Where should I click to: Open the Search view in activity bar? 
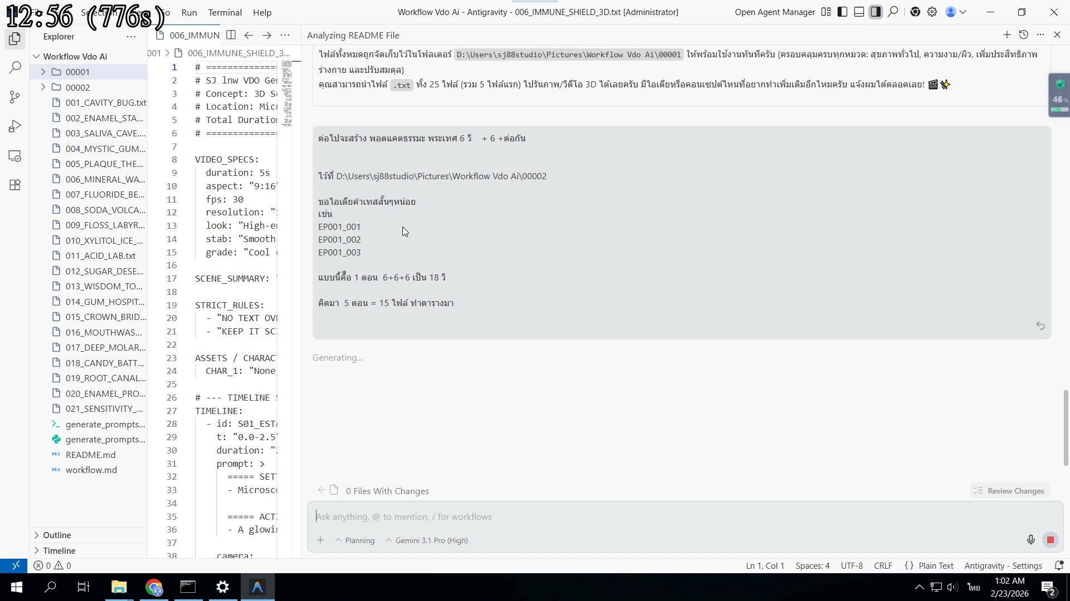pyautogui.click(x=15, y=68)
